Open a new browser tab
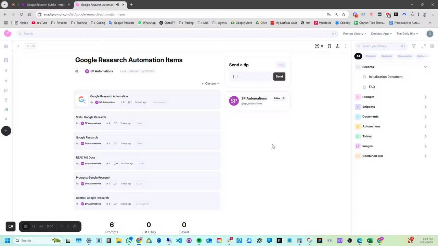Screen dimensions: 438x246 pos(131,5)
